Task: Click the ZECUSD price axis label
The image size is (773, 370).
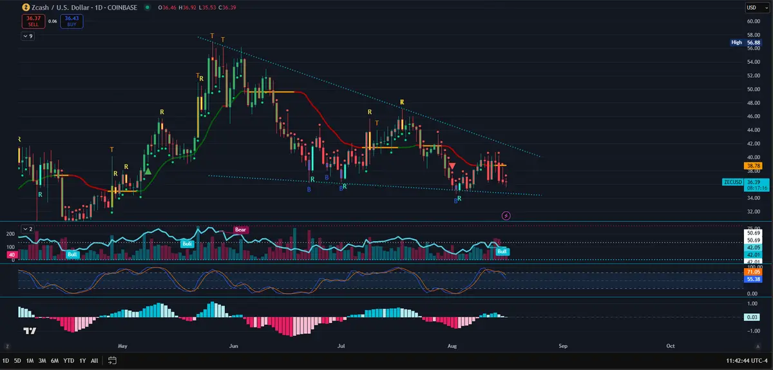Action: point(733,182)
